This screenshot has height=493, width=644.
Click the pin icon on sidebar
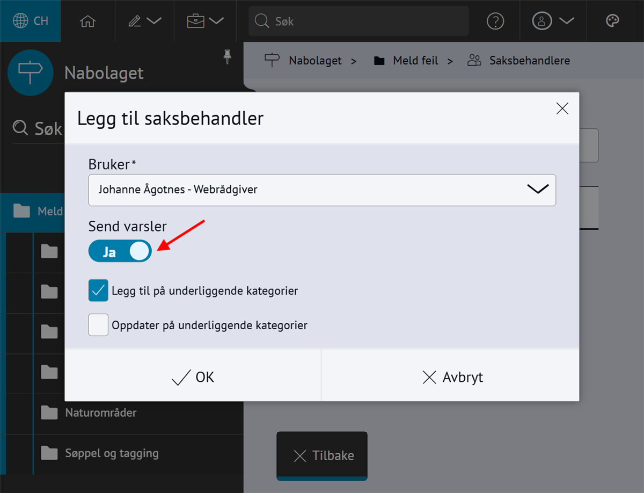click(x=228, y=56)
